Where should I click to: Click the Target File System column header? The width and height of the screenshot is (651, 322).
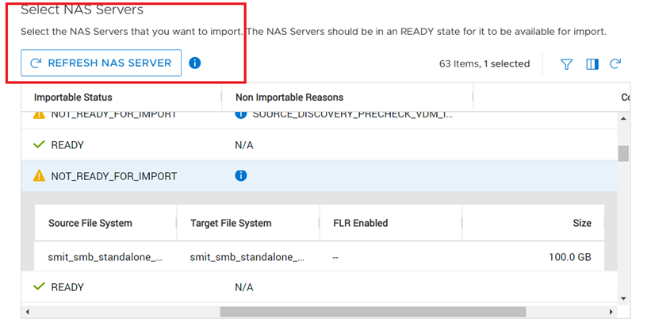click(x=231, y=223)
